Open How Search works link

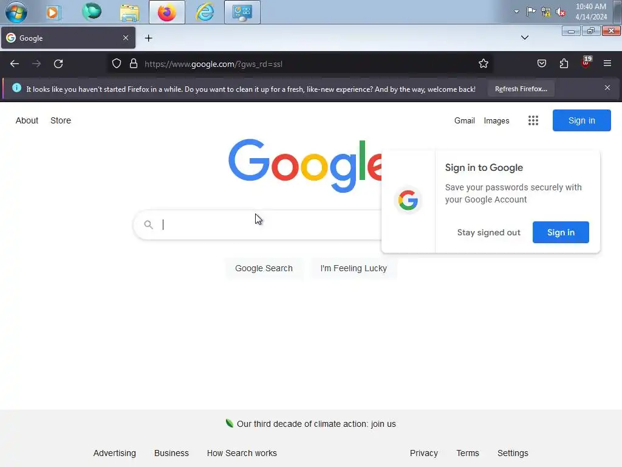tap(242, 453)
